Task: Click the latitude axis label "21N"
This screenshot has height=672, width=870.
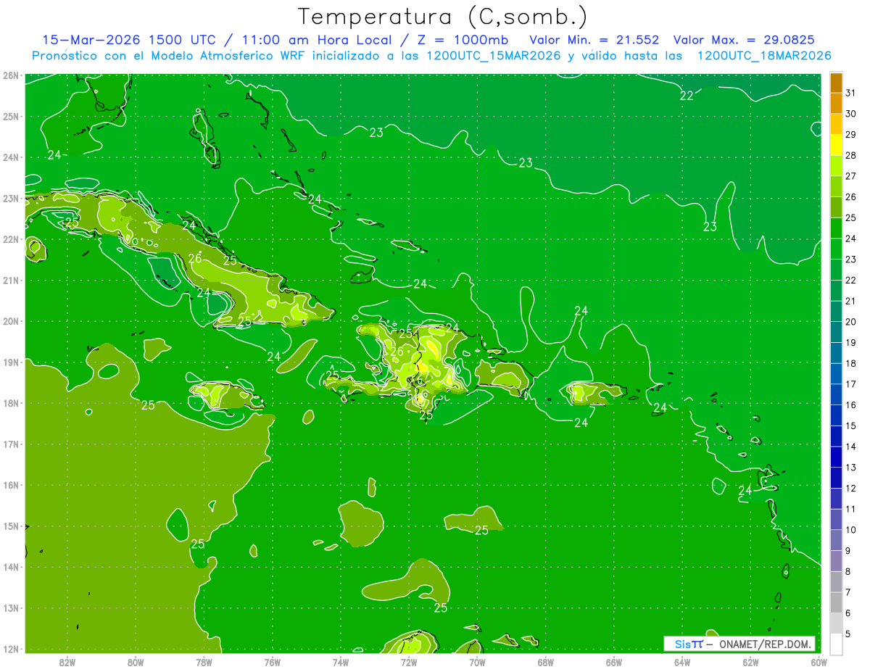Action: point(10,280)
